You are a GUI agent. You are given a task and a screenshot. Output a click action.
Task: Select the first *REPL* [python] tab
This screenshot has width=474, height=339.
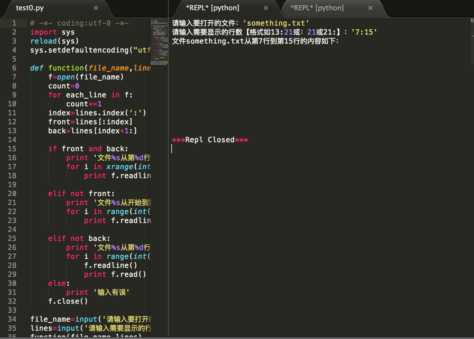tap(212, 8)
